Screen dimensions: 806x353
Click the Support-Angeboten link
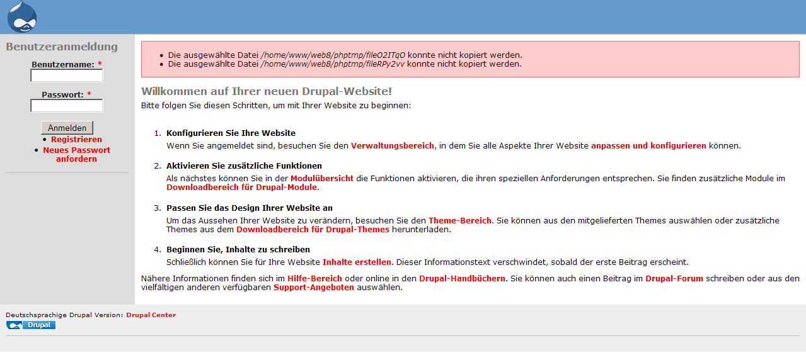click(x=313, y=288)
